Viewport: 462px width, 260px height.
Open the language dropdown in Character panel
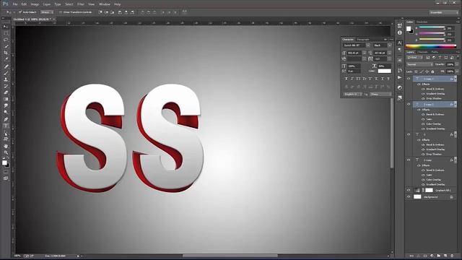[x=352, y=94]
